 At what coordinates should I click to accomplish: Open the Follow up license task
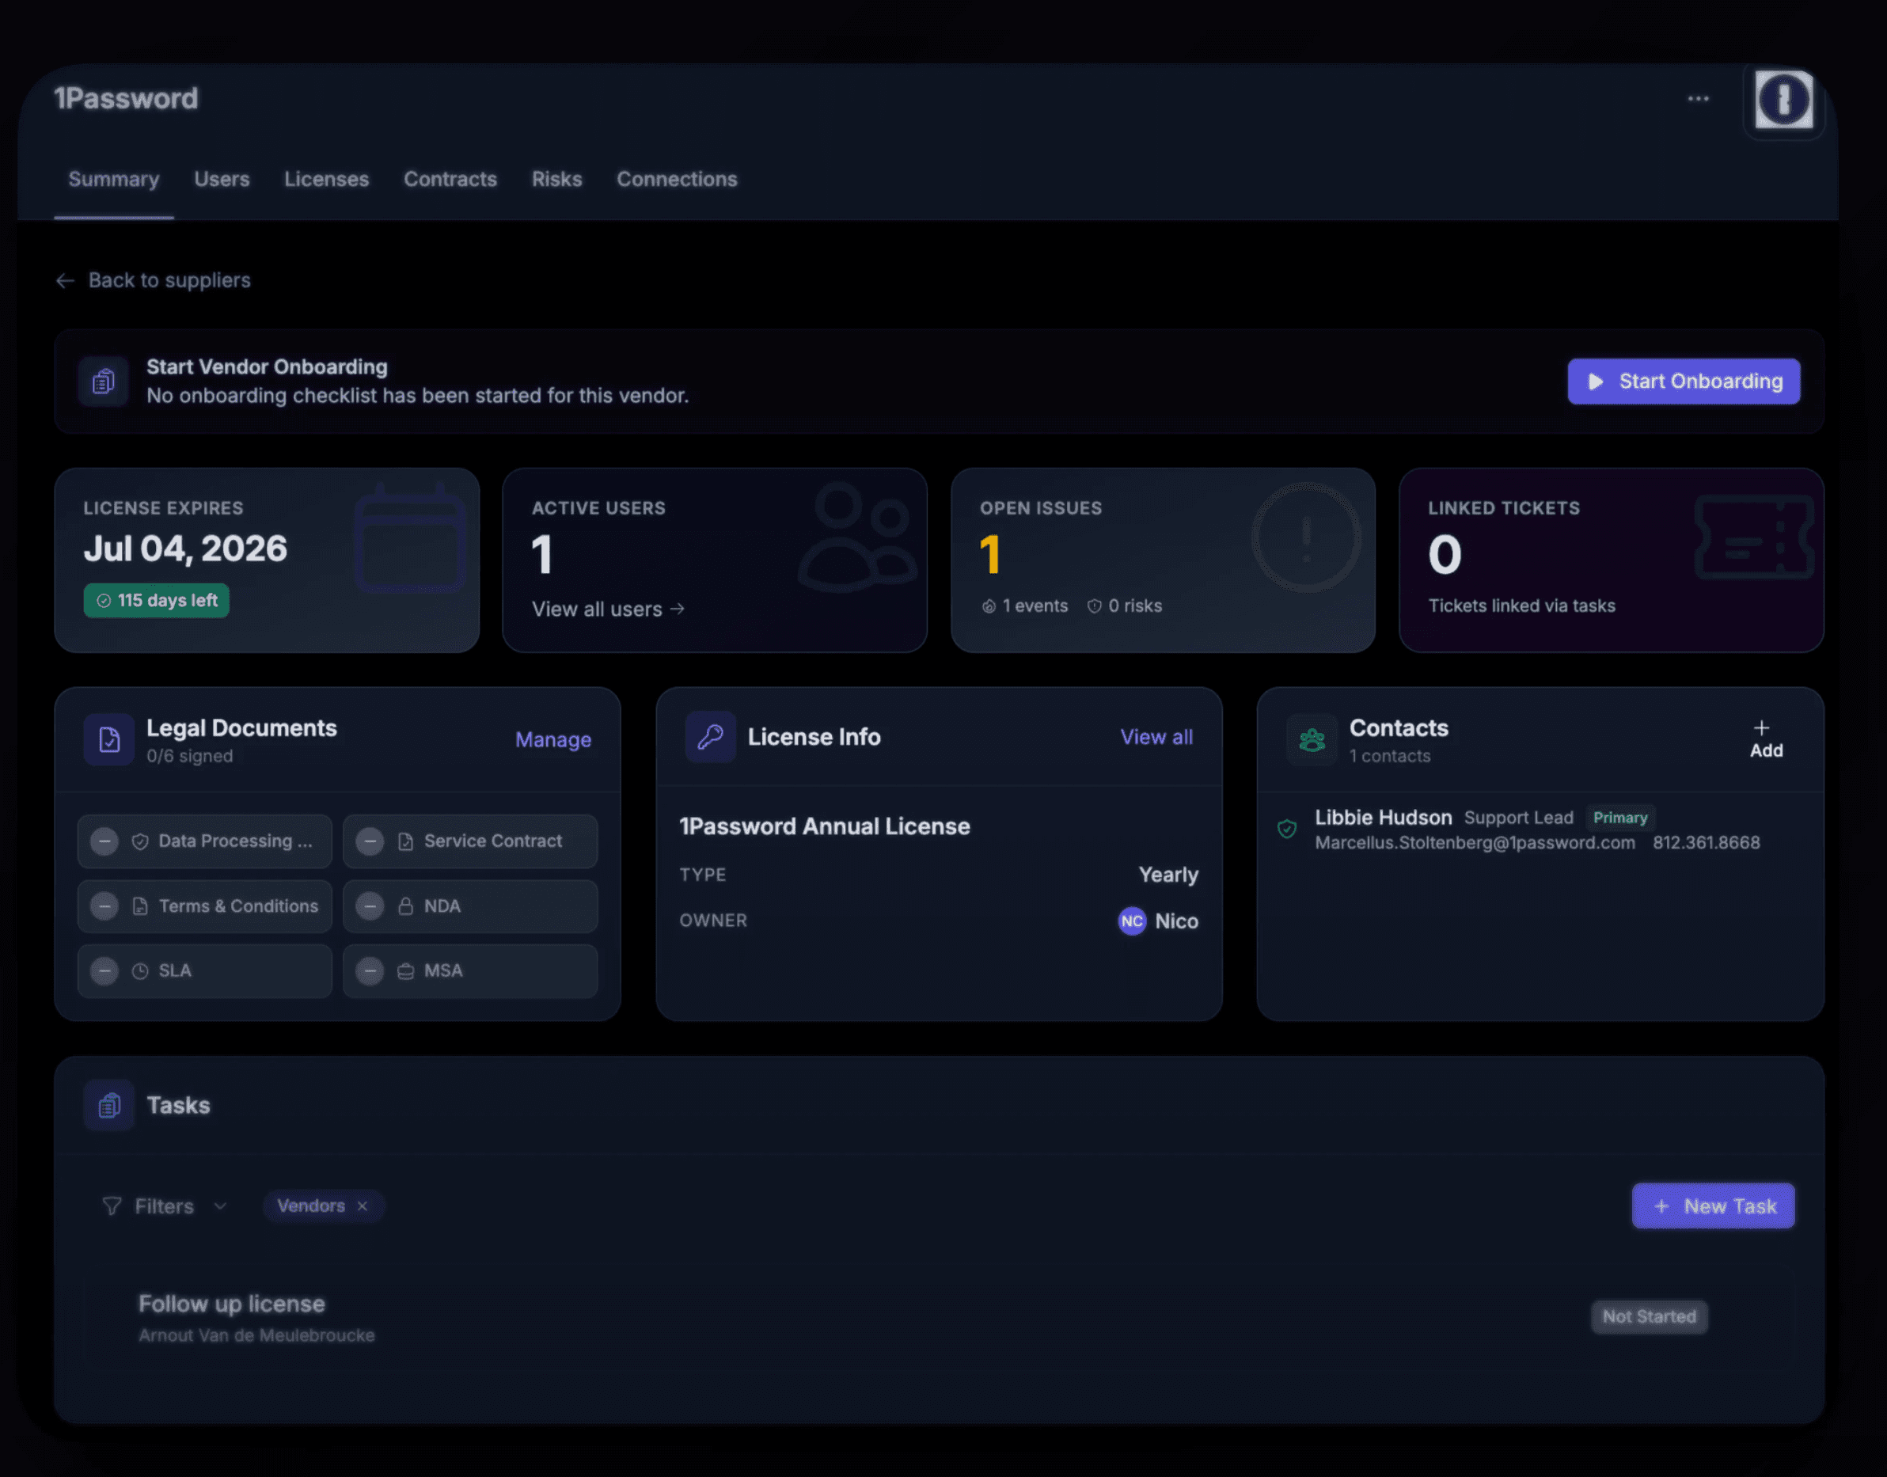coord(232,1303)
